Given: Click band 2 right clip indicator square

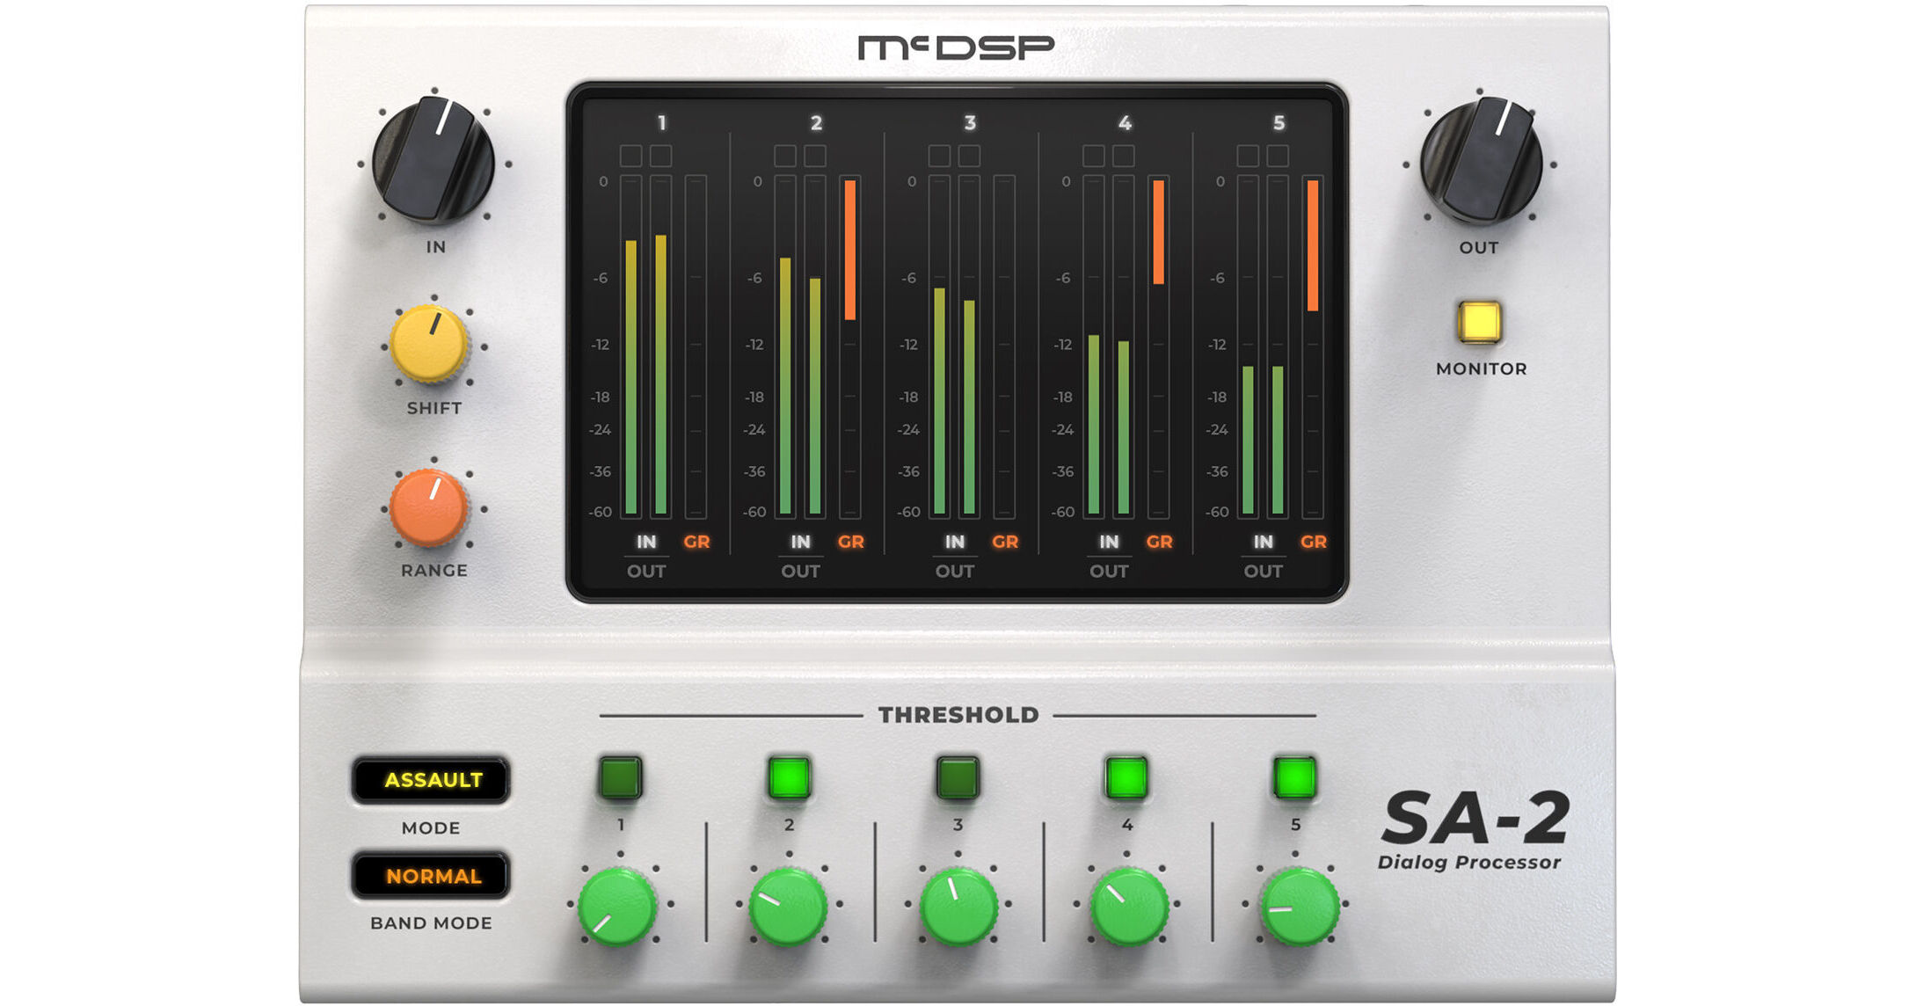Looking at the screenshot, I should (x=815, y=156).
